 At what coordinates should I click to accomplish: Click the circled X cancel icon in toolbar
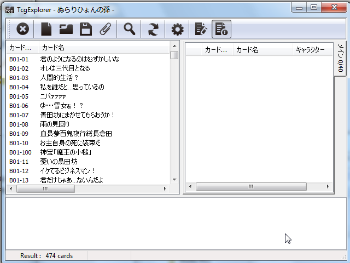tap(23, 29)
